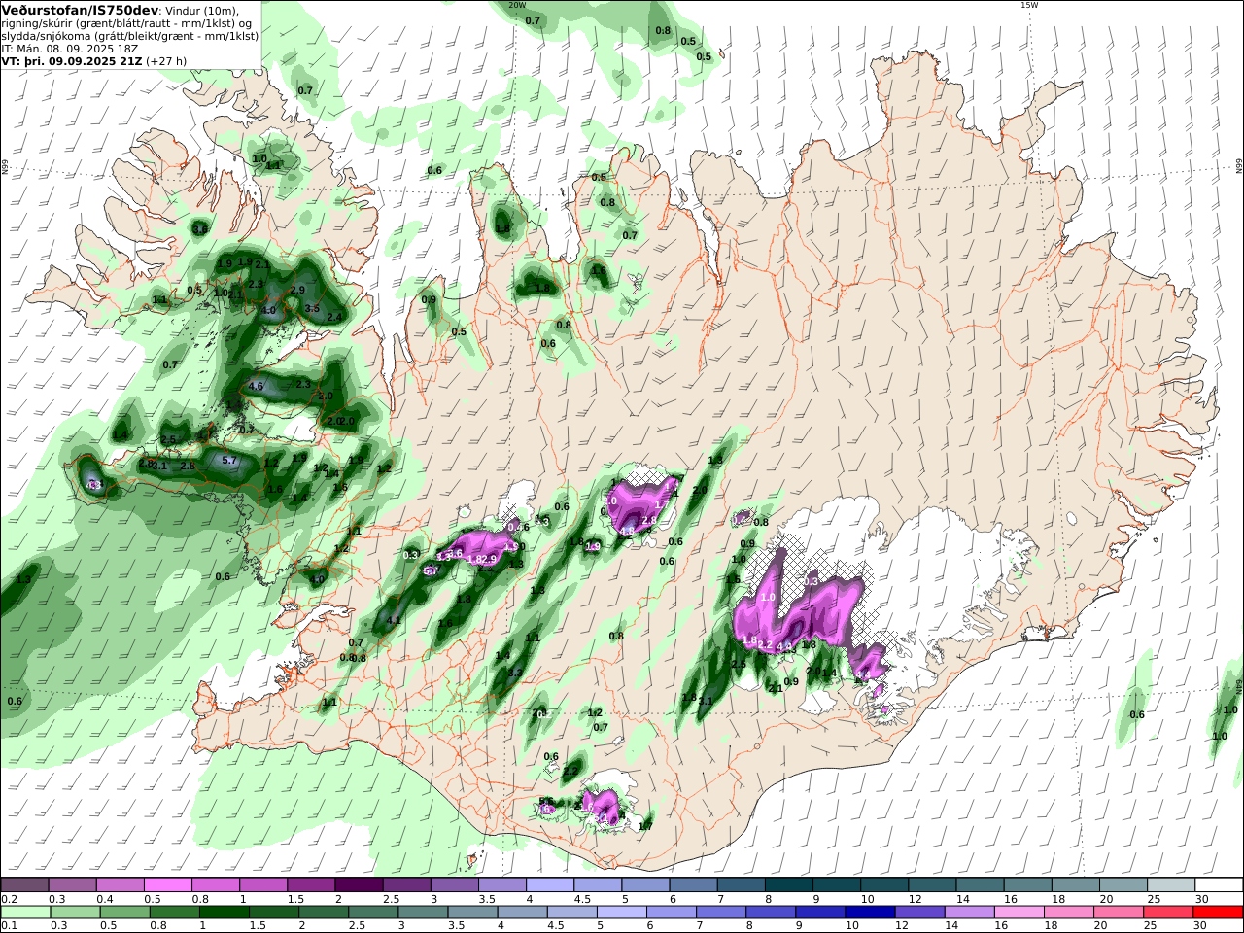
Task: Click the light lavender snow swatch between 4 and 4.5
Action: point(549,884)
